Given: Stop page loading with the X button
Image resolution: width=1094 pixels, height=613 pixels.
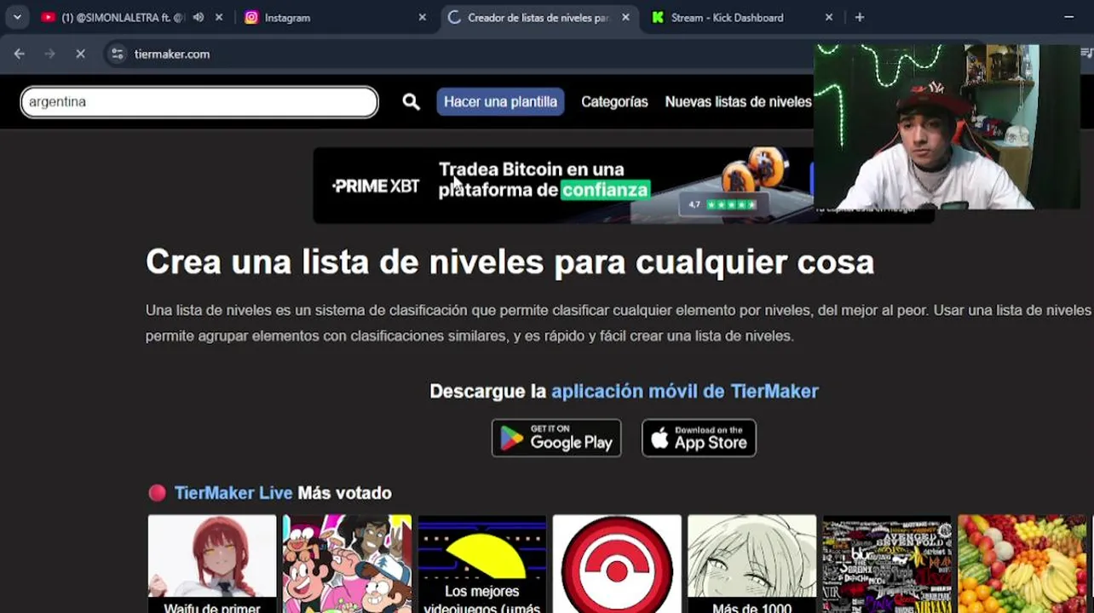Looking at the screenshot, I should coord(80,54).
